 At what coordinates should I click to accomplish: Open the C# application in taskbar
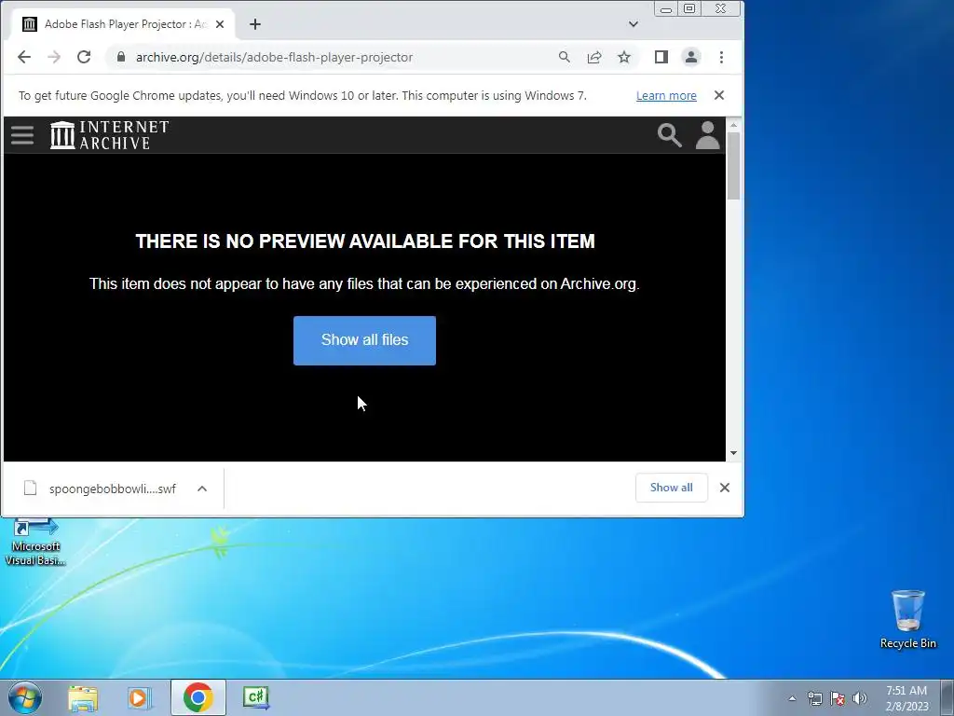click(255, 697)
